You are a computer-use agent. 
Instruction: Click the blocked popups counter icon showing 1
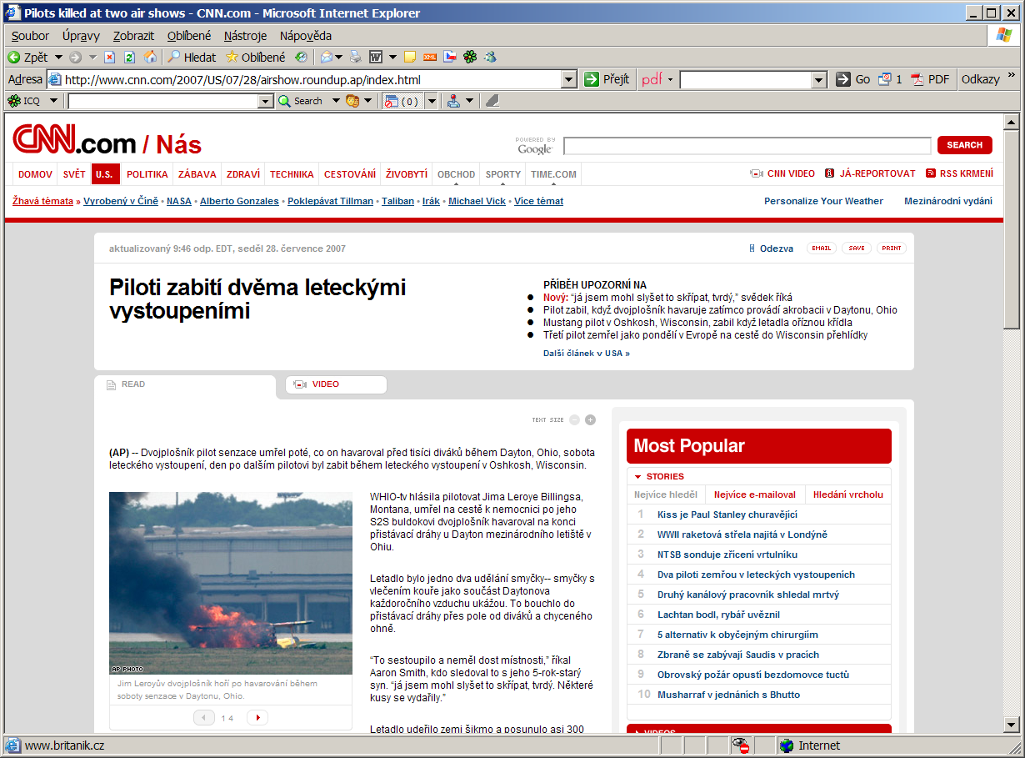coord(890,79)
